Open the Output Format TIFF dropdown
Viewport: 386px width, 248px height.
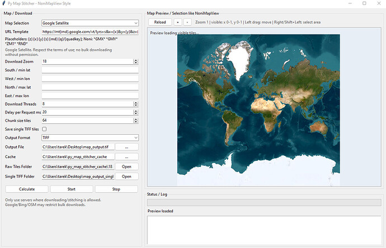(90, 137)
